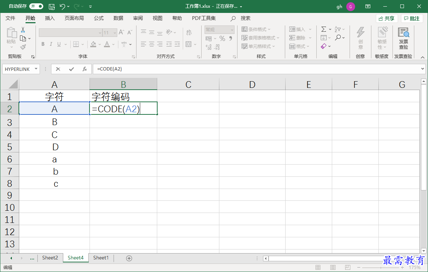
Task: Click the Cut scissors icon
Action: point(23,30)
